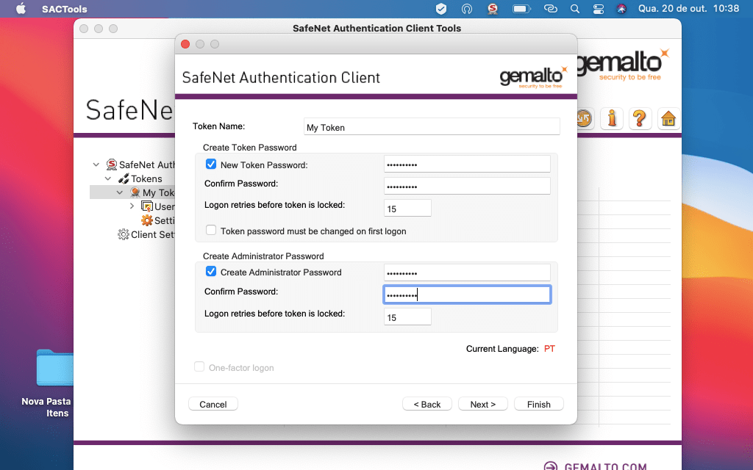Click the home icon in SafeNet Tools toolbar
This screenshot has width=753, height=470.
tap(668, 118)
